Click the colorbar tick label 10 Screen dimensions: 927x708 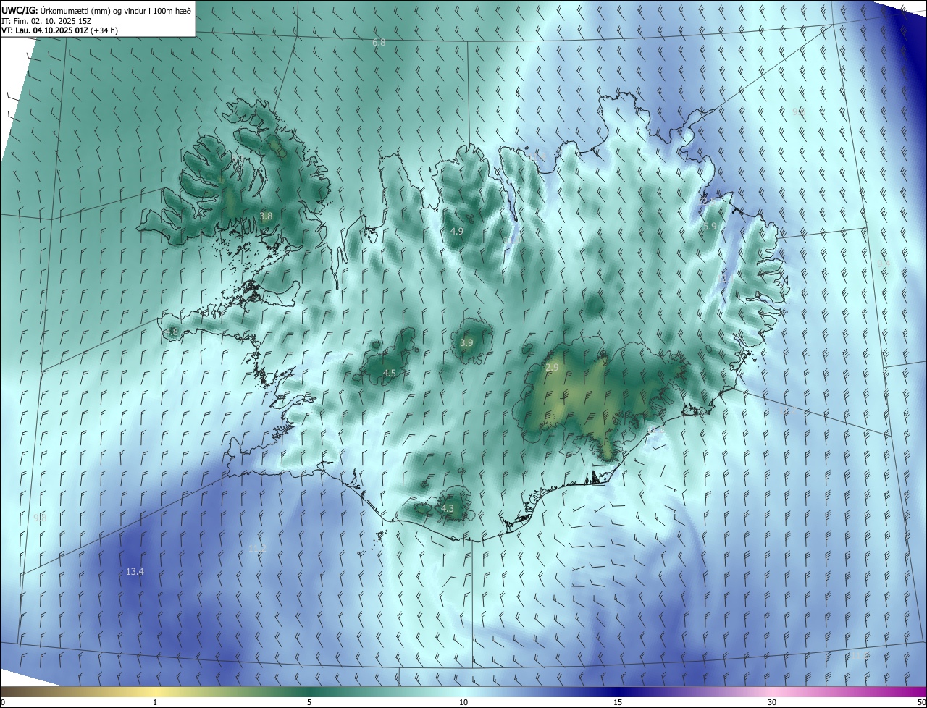[463, 702]
